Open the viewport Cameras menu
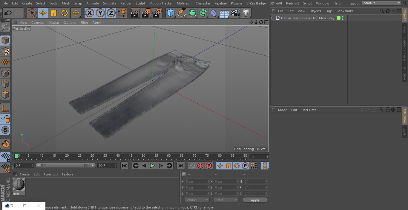Viewport: 408px width, 210px height. [x=38, y=23]
